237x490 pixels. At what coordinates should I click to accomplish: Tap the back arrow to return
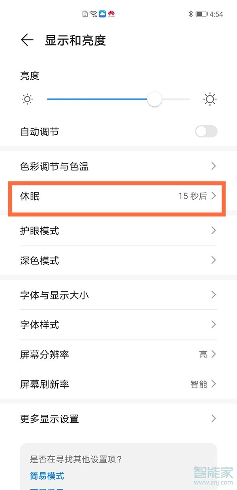(x=27, y=40)
